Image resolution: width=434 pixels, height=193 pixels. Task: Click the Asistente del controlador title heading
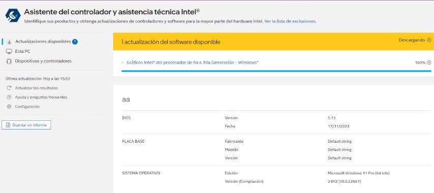tap(112, 12)
